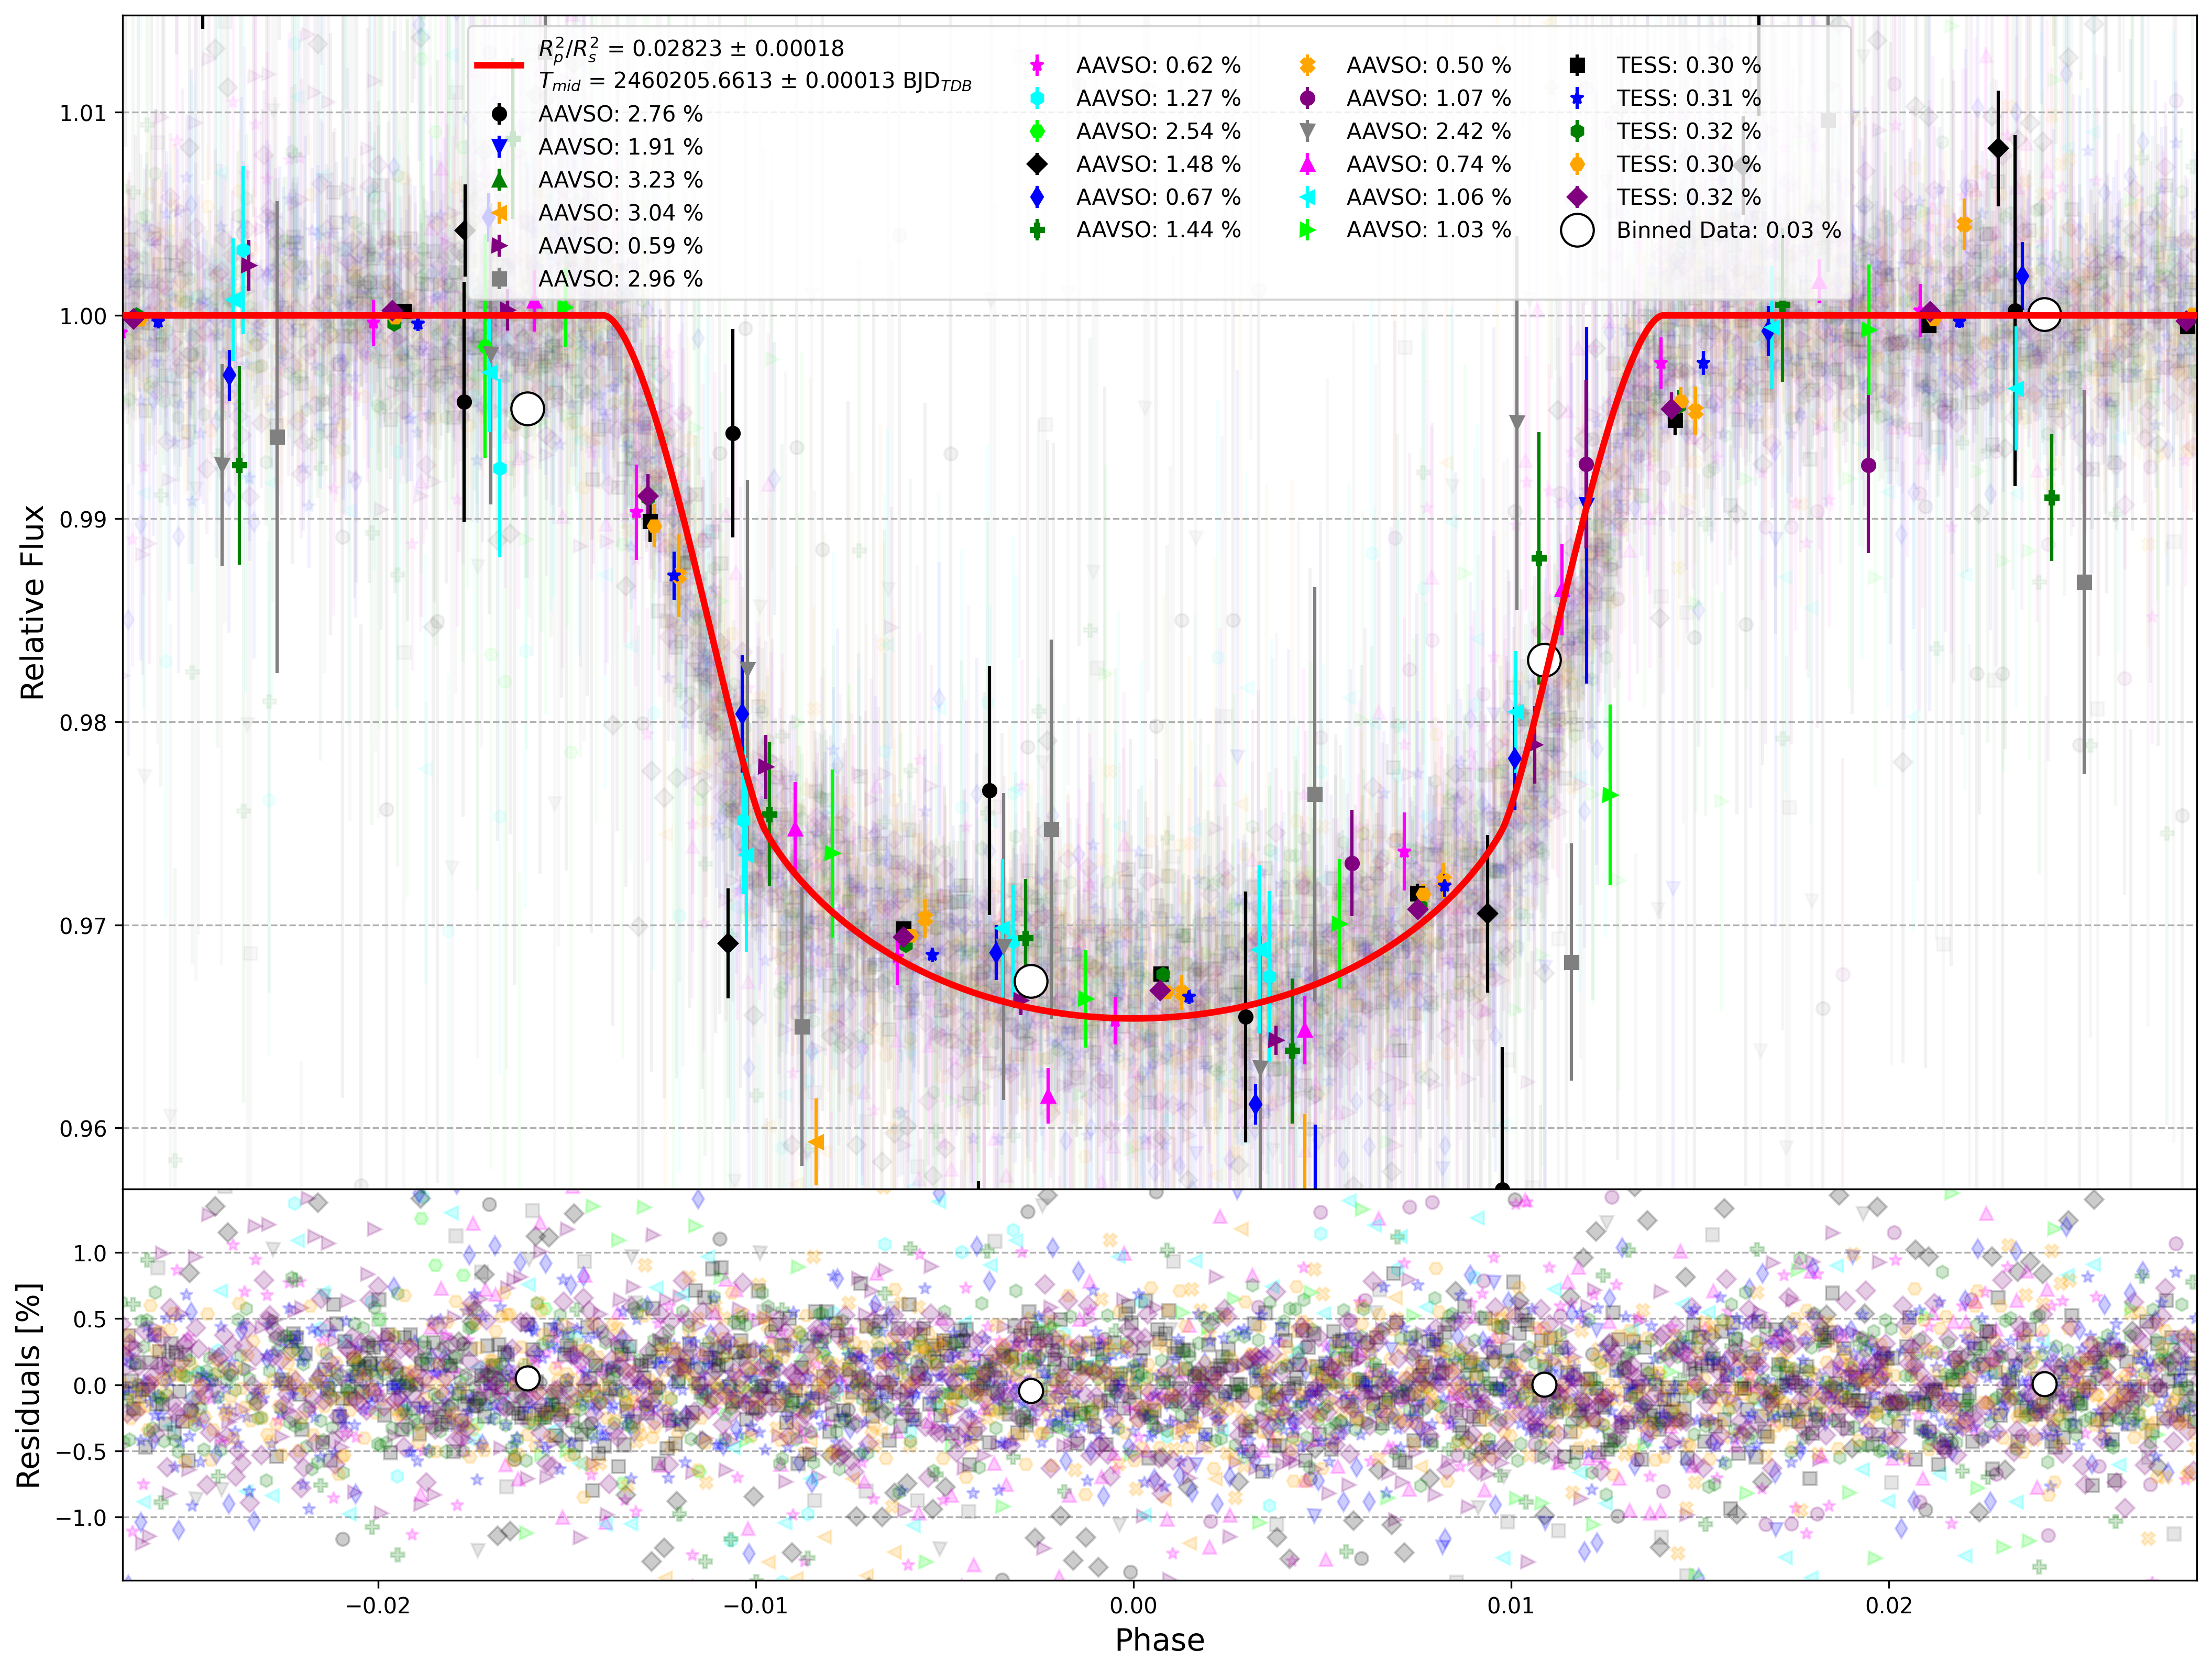Viewport: 2212px width, 1672px height.
Task: Click the white binned point at the transit bottom
Action: coord(1030,981)
